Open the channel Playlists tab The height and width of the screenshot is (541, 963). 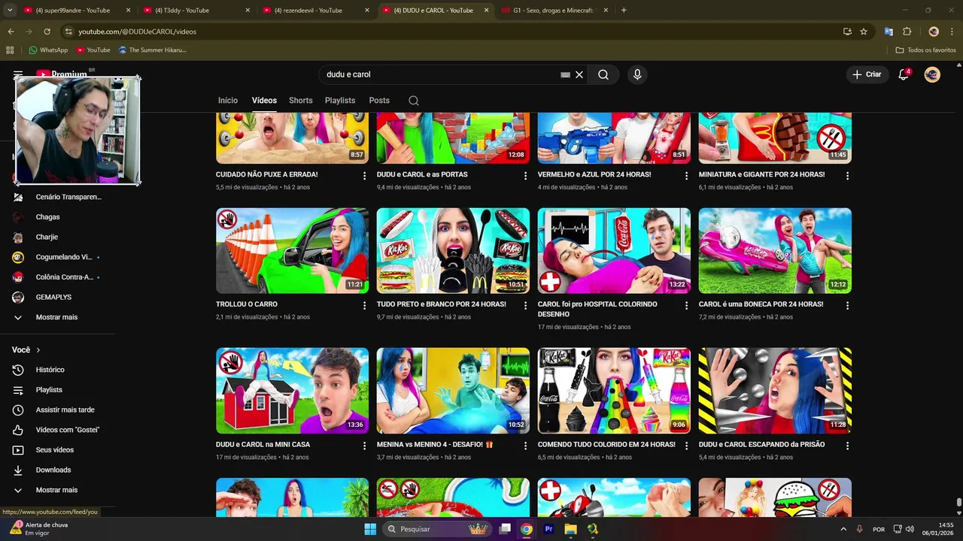[x=340, y=101]
